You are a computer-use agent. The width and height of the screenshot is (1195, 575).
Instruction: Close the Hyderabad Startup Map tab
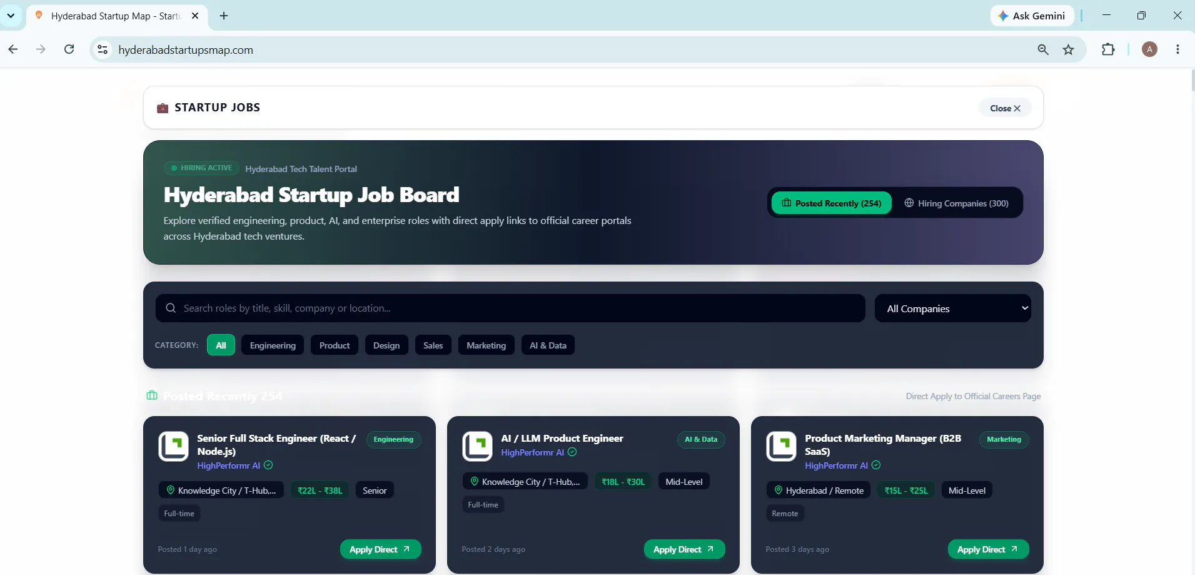coord(195,16)
